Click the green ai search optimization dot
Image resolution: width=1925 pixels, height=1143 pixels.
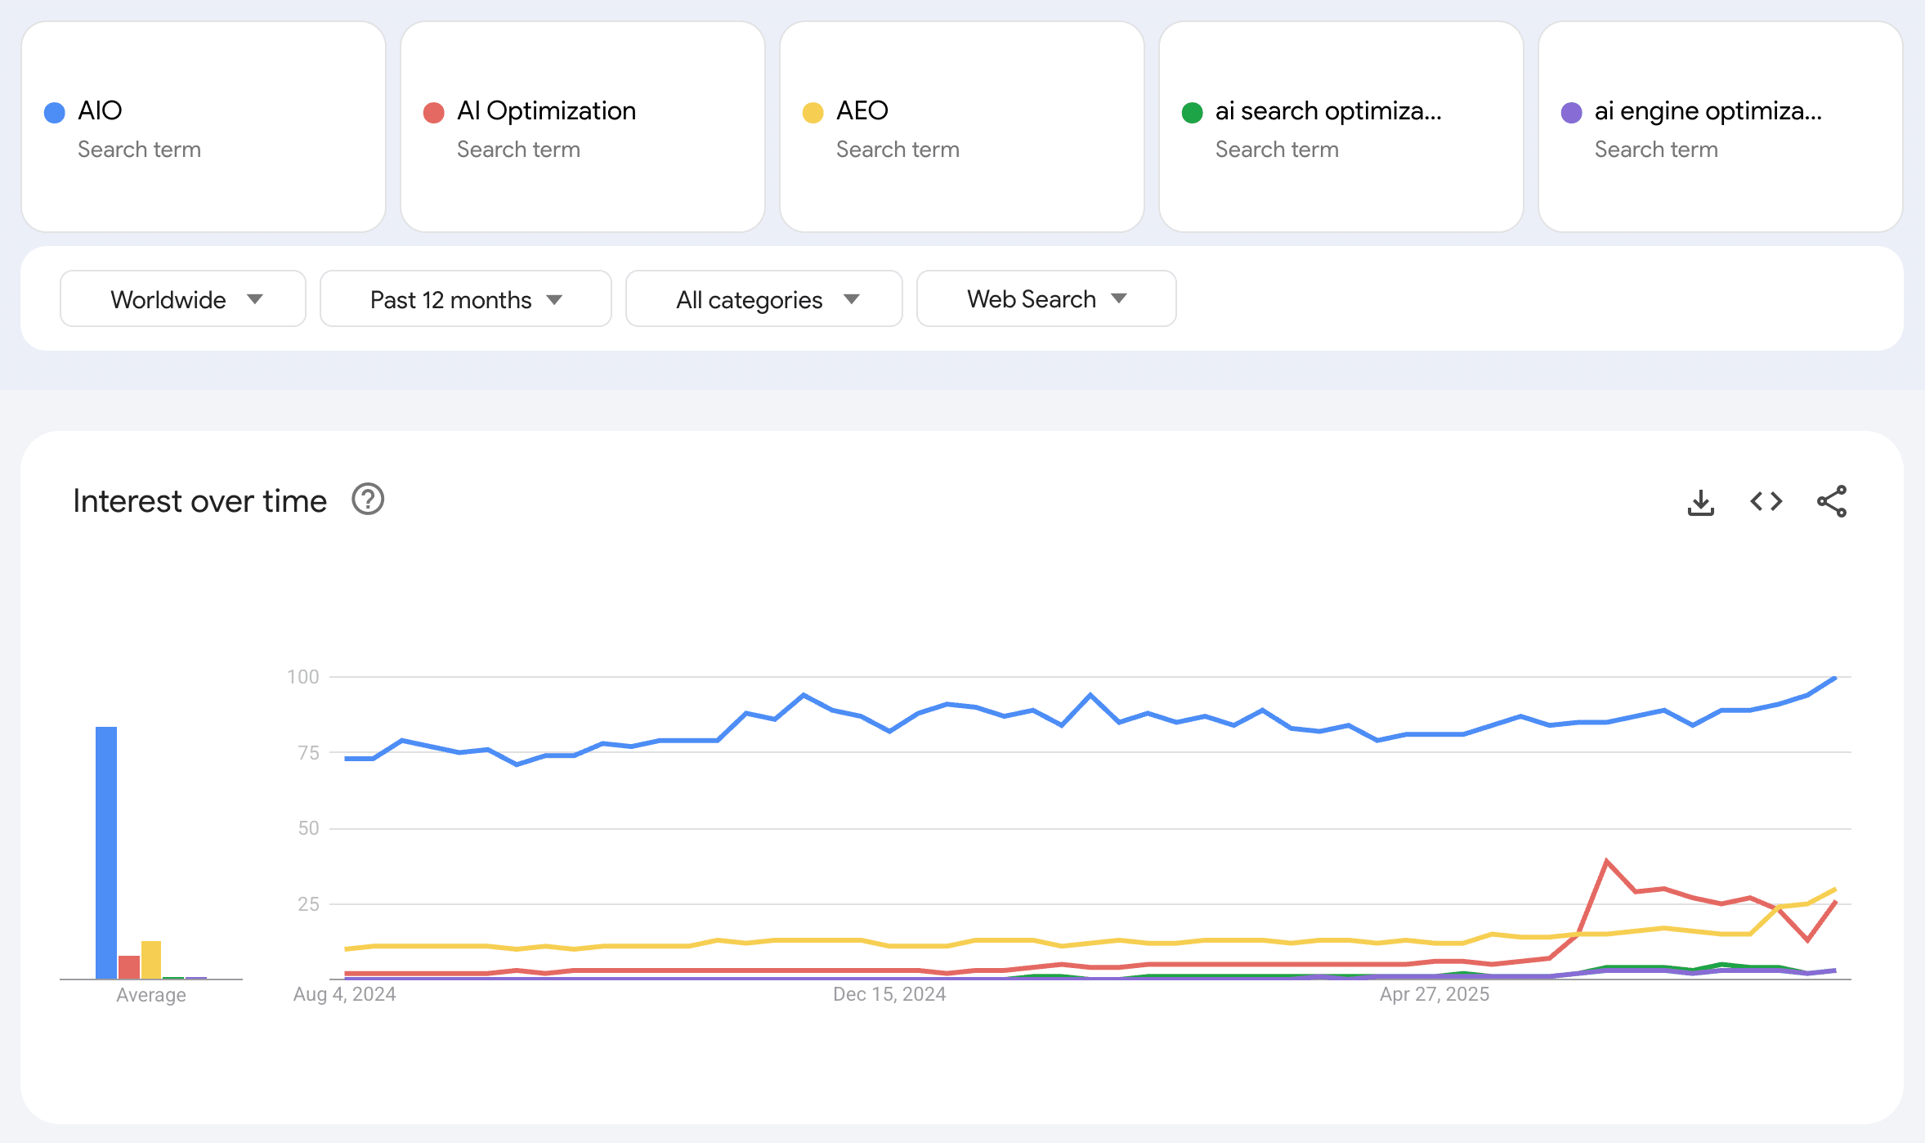(1192, 113)
